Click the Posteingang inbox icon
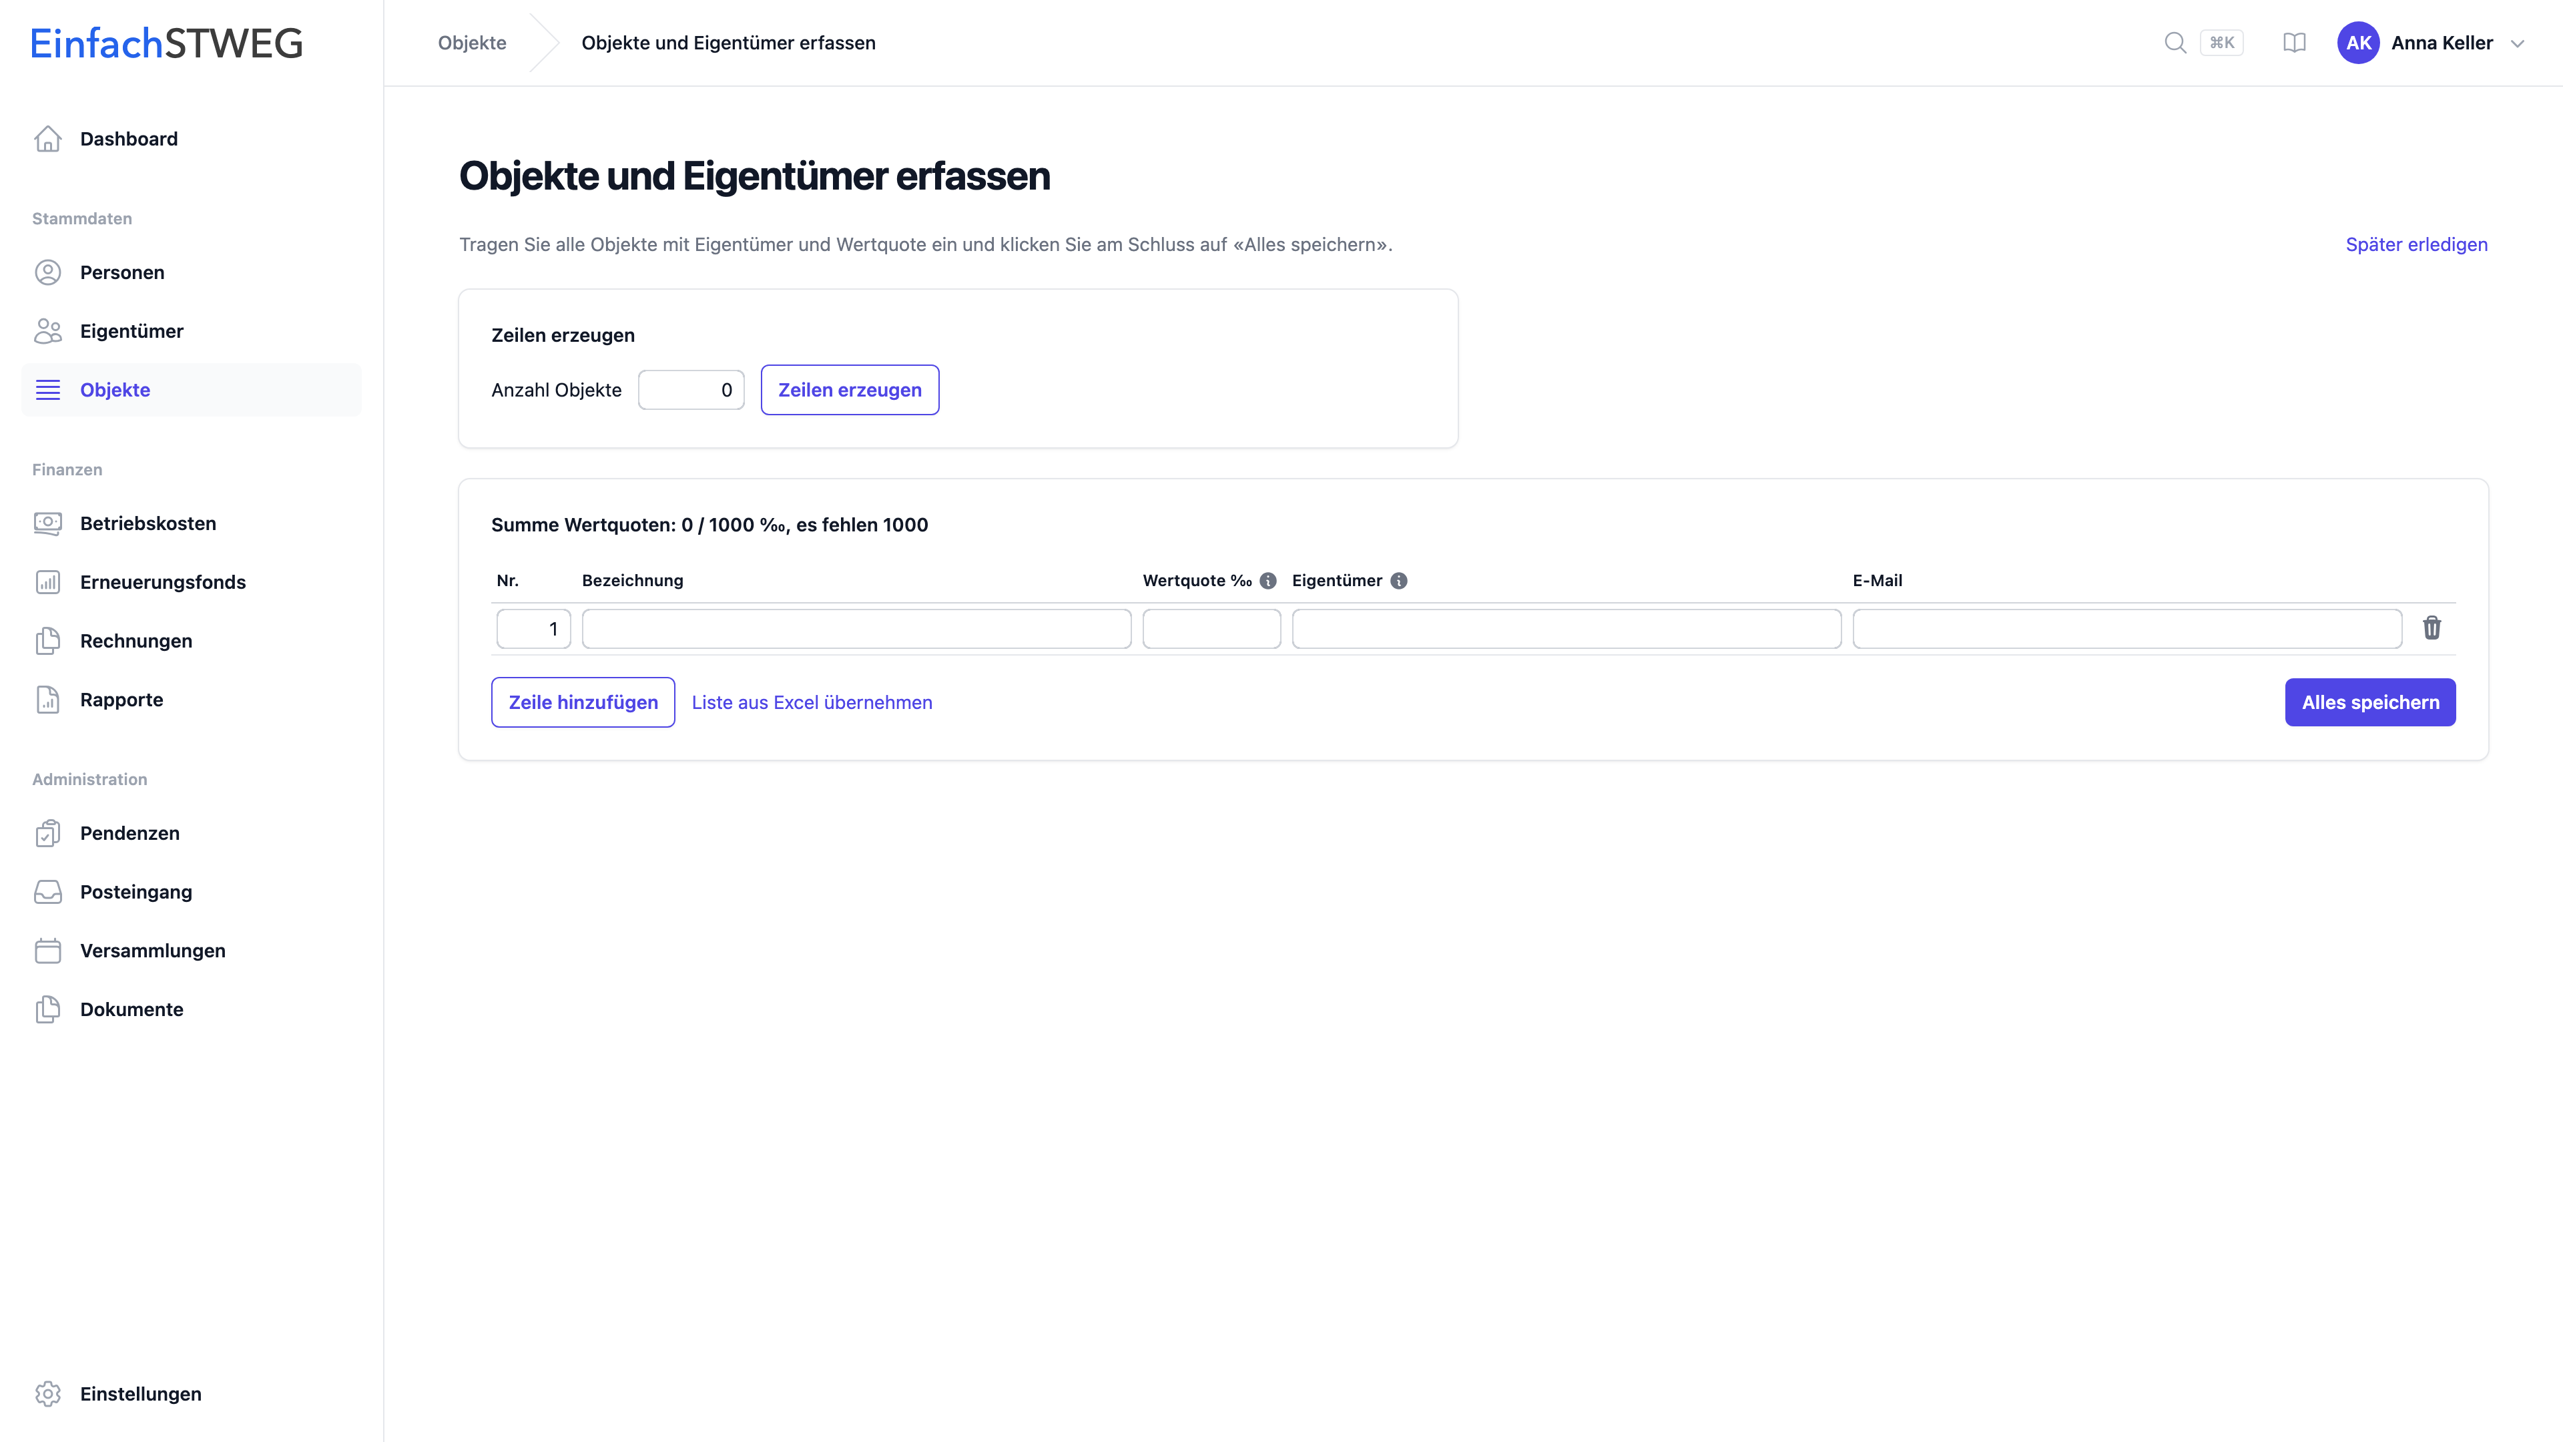This screenshot has width=2563, height=1442. (48, 891)
